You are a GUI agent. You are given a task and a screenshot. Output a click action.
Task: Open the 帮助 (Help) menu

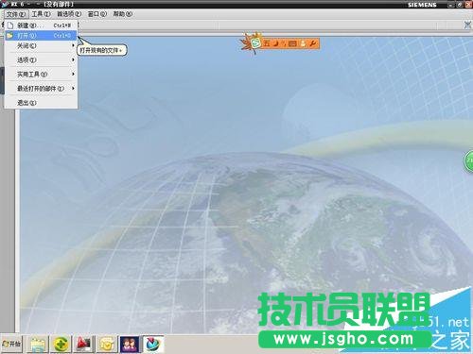(x=122, y=14)
